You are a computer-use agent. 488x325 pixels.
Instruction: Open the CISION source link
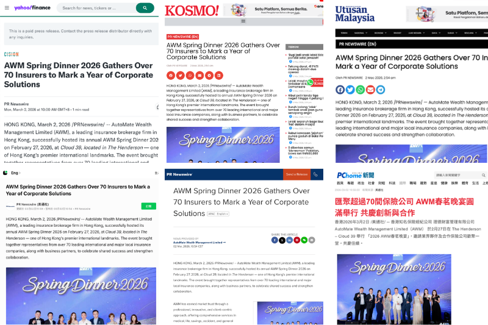point(11,54)
